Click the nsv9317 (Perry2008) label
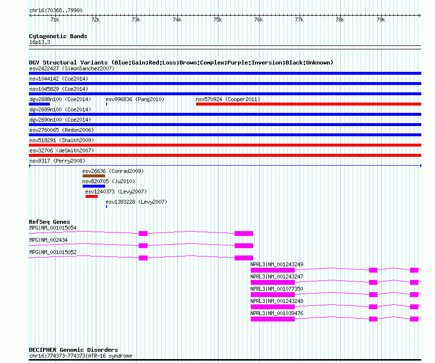The height and width of the screenshot is (363, 435). coord(57,161)
